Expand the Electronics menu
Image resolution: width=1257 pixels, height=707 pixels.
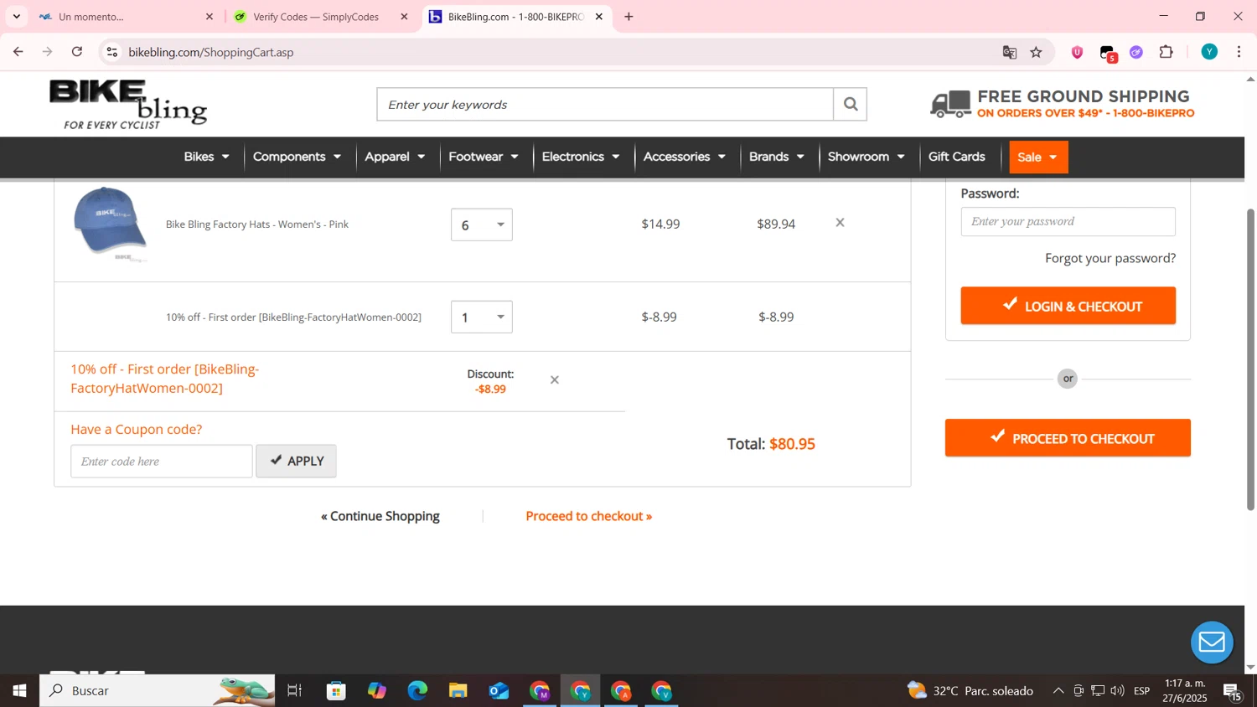[x=581, y=157]
